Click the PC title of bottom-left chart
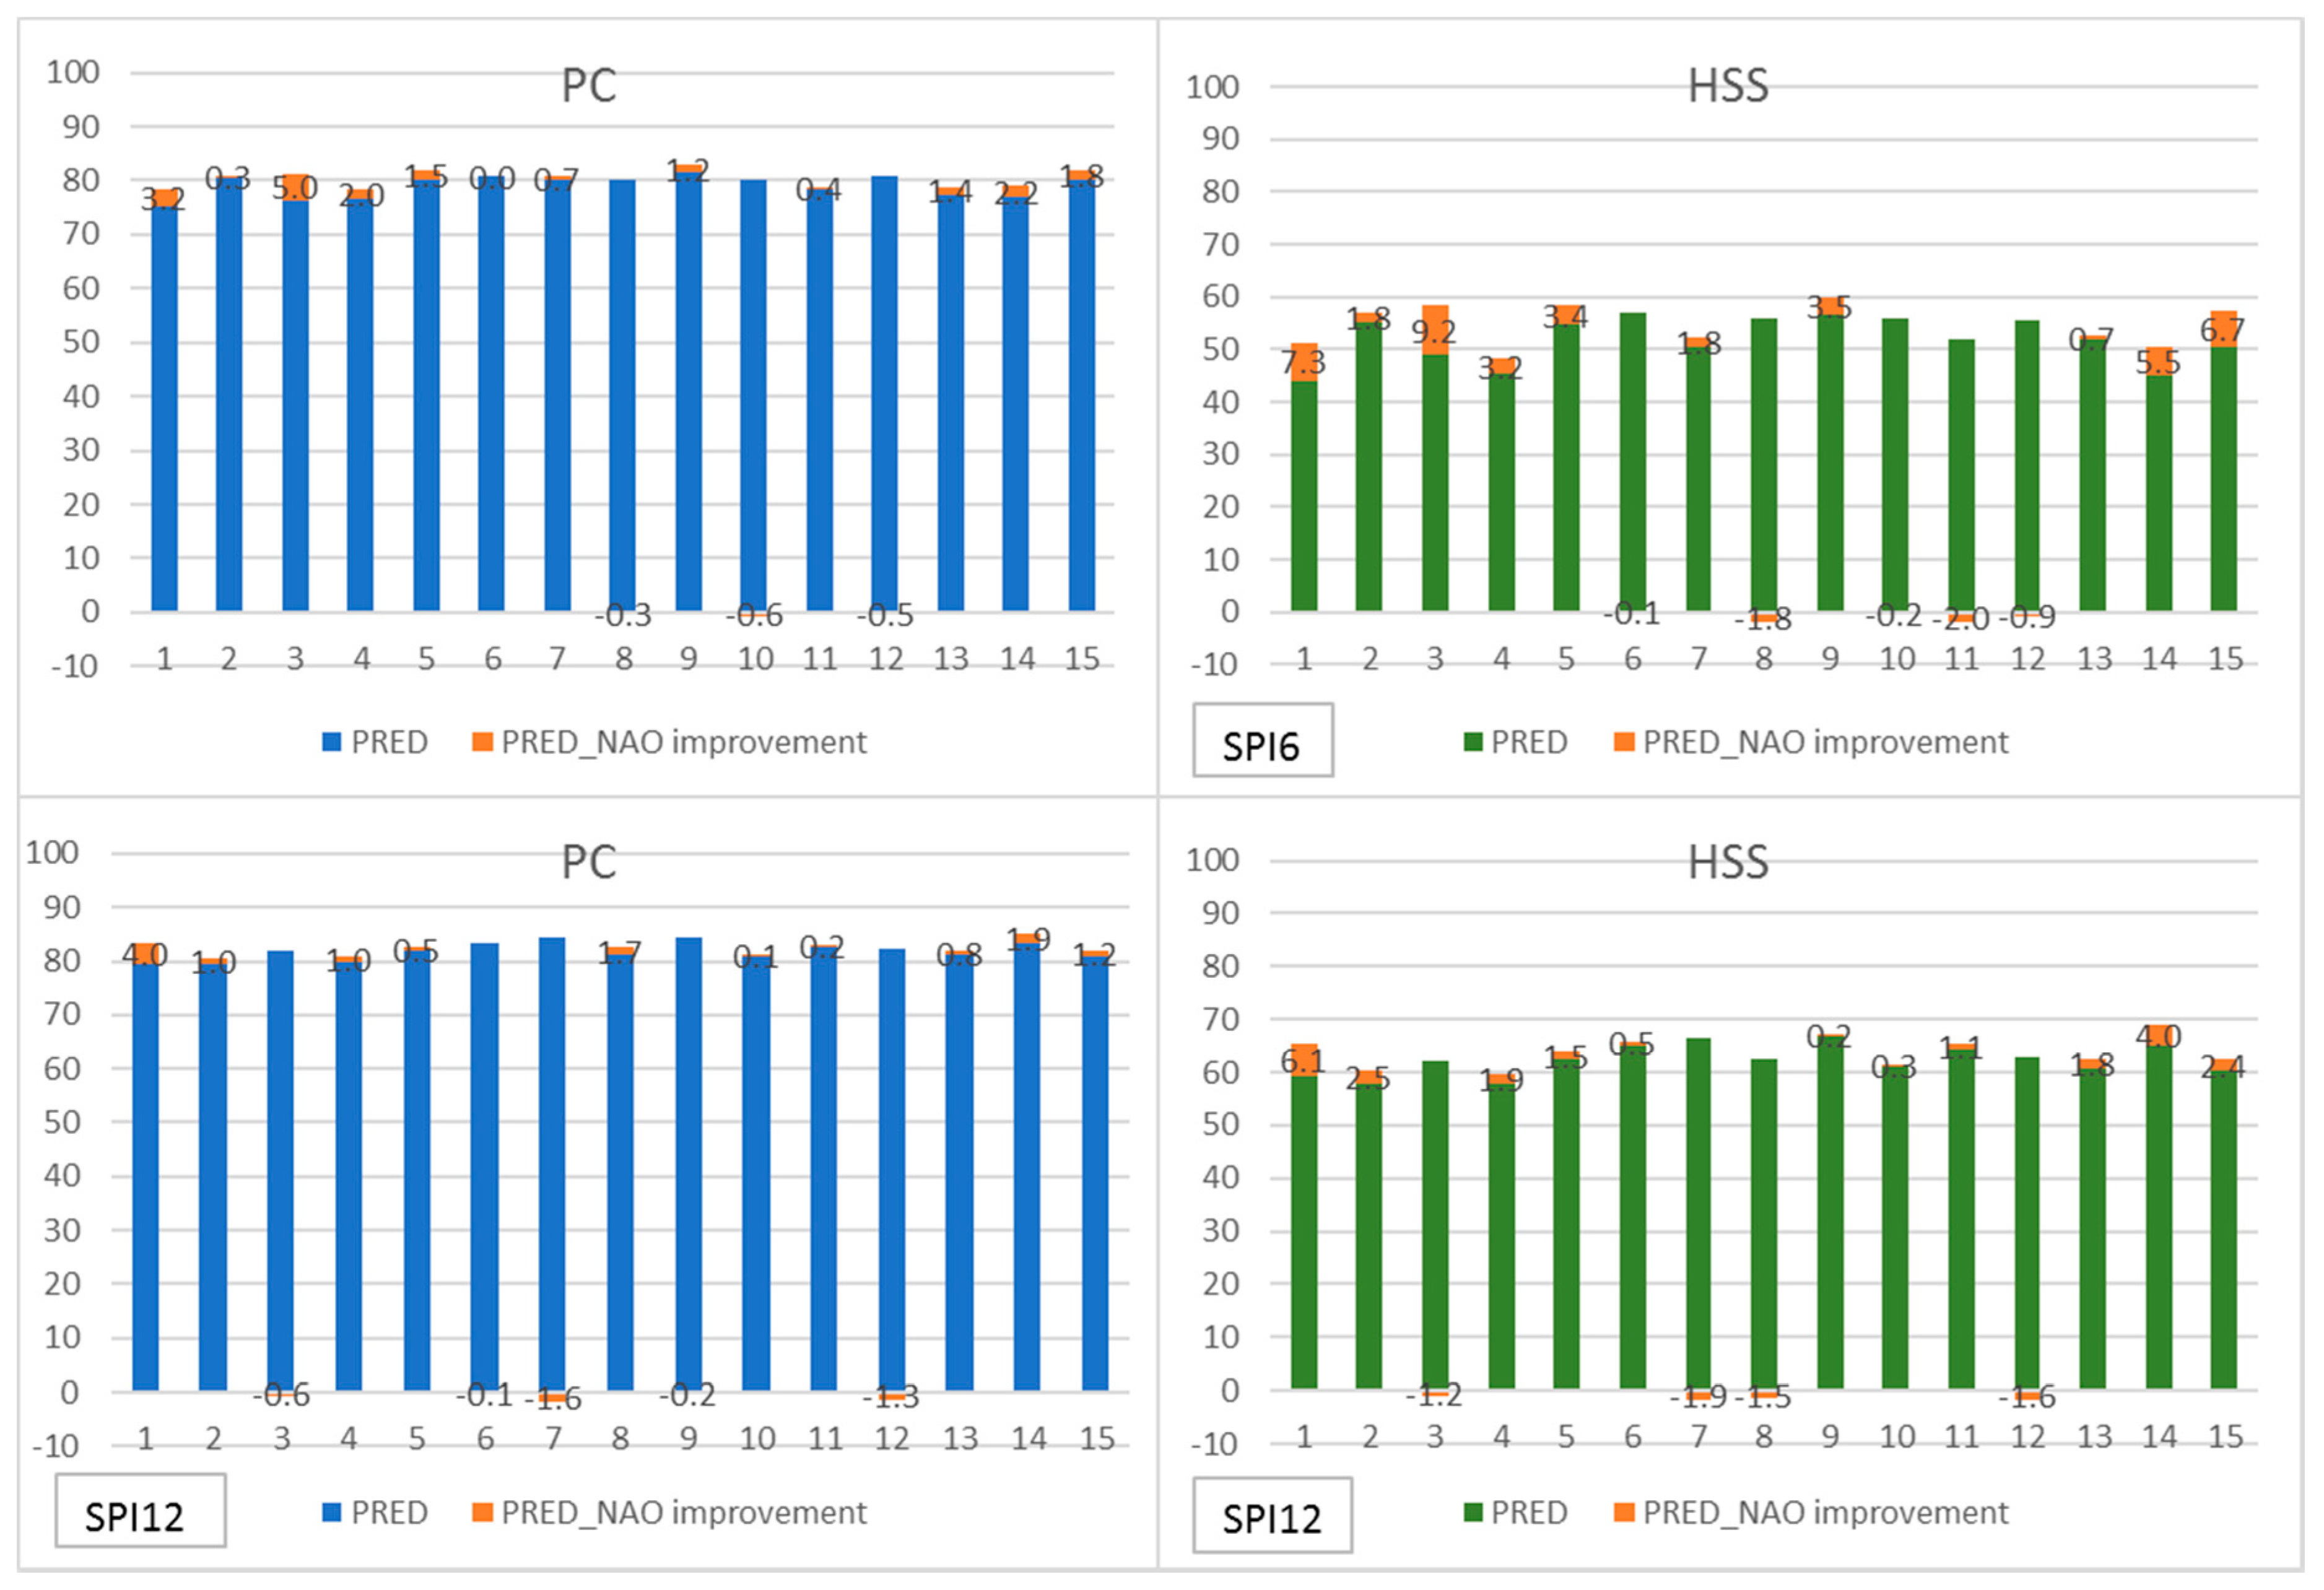2324x1590 pixels. (588, 862)
